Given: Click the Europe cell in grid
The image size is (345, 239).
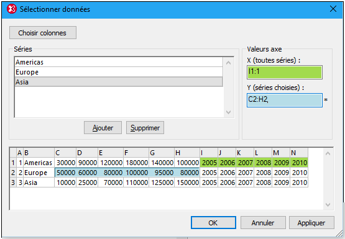Looking at the screenshot, I should click(x=39, y=173).
